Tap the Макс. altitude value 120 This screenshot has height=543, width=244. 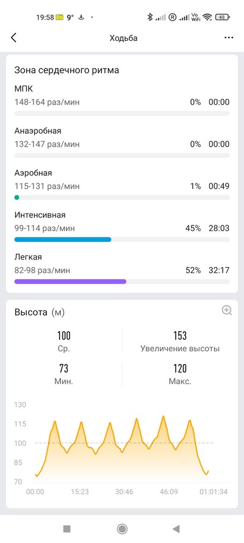click(180, 368)
